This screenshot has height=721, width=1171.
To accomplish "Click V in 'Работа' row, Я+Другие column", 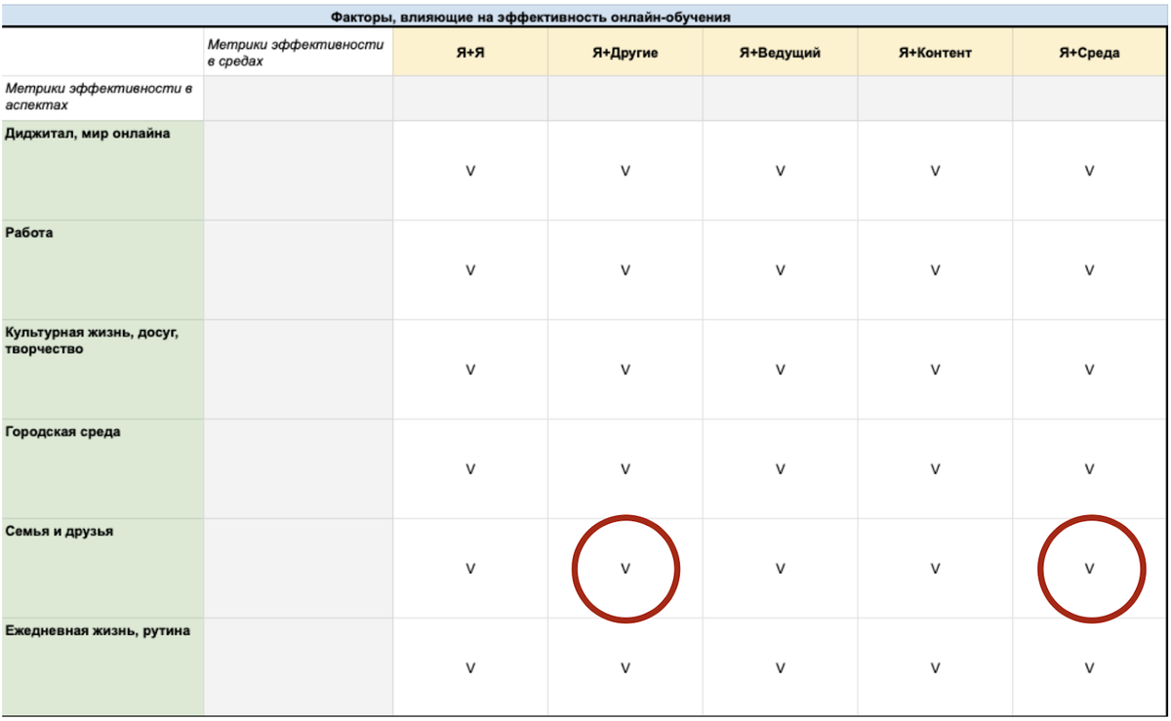I will pyautogui.click(x=626, y=270).
